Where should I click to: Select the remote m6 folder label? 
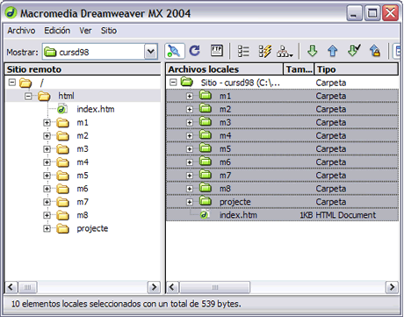pos(83,189)
